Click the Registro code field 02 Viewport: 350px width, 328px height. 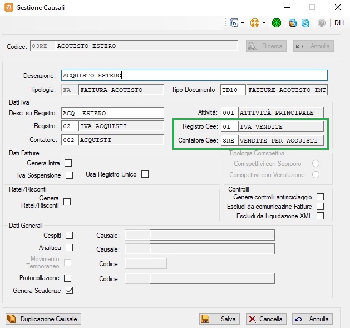pyautogui.click(x=70, y=126)
